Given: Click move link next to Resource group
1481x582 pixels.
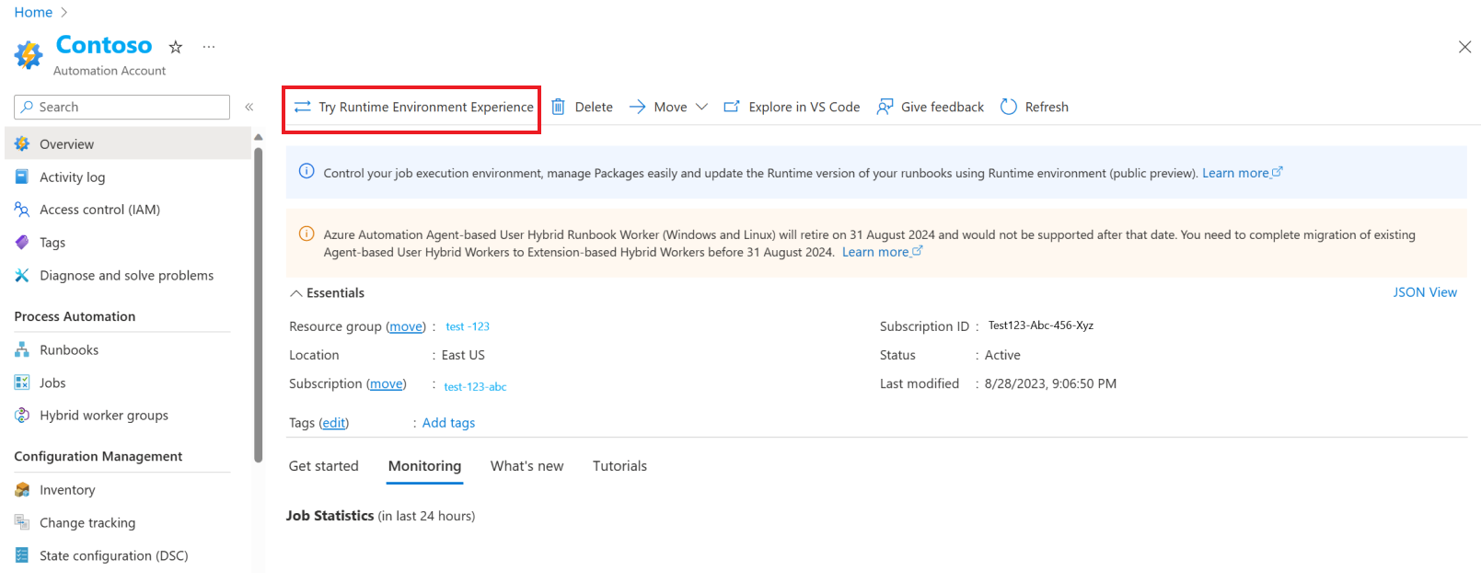Looking at the screenshot, I should pyautogui.click(x=406, y=326).
